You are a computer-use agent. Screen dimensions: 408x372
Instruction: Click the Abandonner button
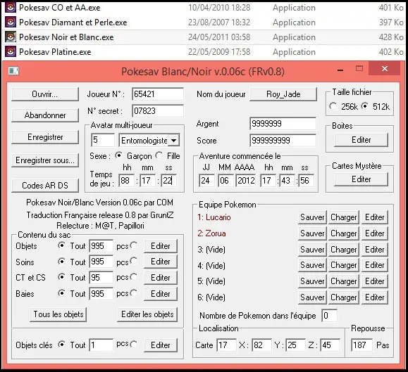[45, 115]
